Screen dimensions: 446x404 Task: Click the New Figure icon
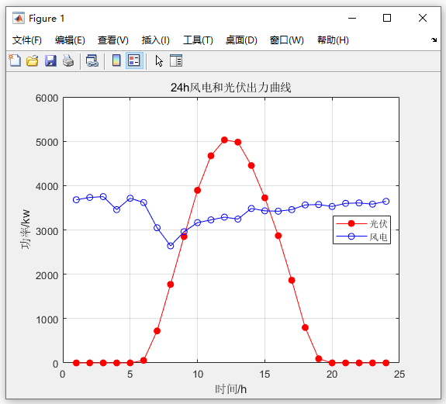click(x=15, y=60)
